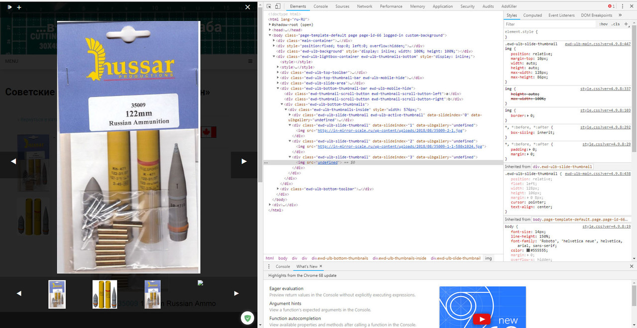This screenshot has width=637, height=328.
Task: Close the DevTools panel
Action: (x=632, y=6)
